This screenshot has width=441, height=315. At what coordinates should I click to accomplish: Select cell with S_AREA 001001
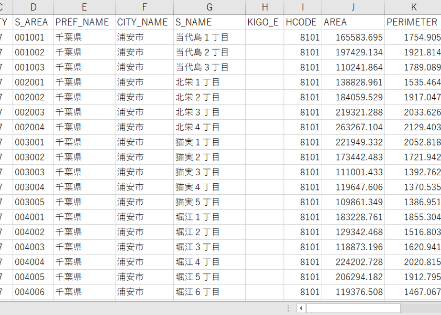point(33,37)
